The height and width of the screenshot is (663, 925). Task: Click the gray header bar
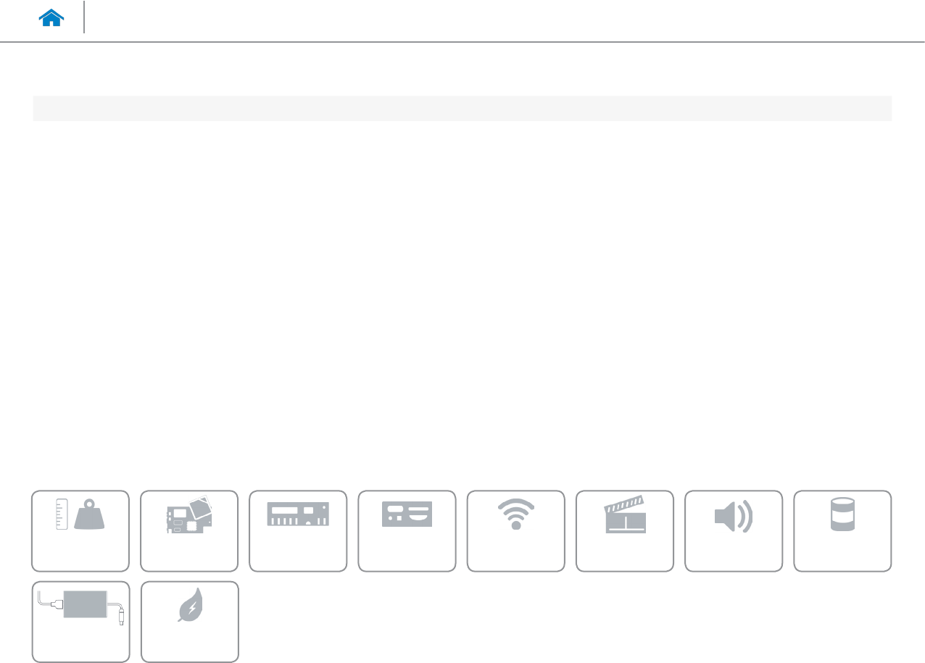click(x=462, y=108)
